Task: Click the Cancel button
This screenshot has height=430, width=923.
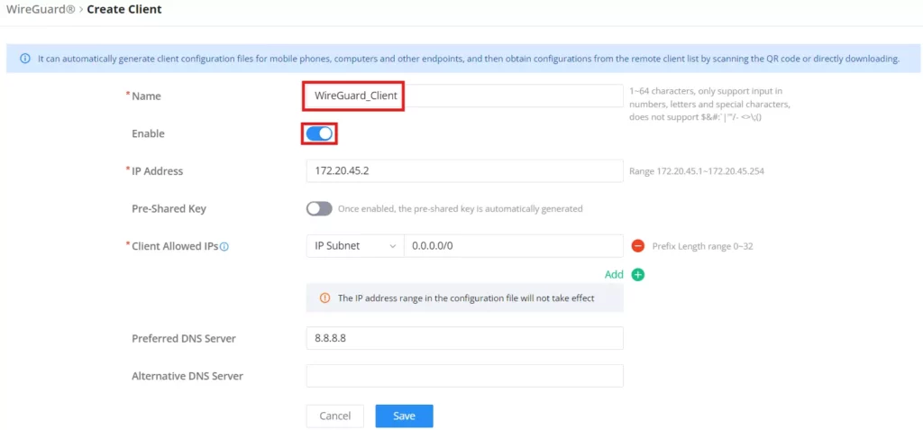Action: tap(335, 416)
